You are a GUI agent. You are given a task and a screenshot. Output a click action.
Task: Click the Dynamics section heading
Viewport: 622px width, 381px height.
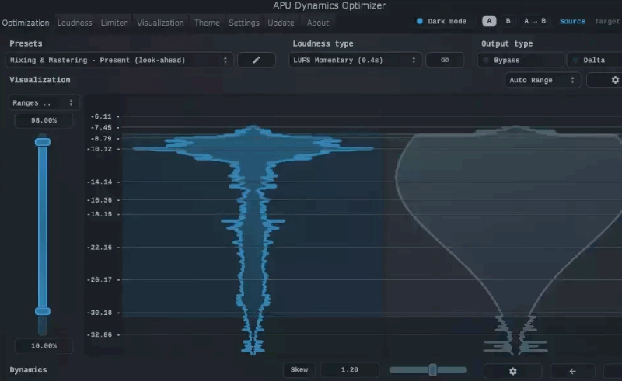[28, 369]
